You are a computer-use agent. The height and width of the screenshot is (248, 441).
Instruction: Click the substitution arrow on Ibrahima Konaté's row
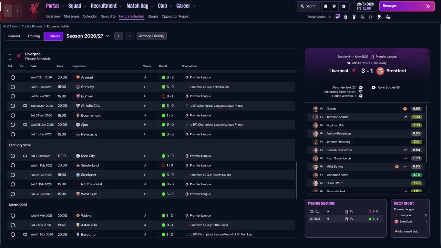[406, 117]
